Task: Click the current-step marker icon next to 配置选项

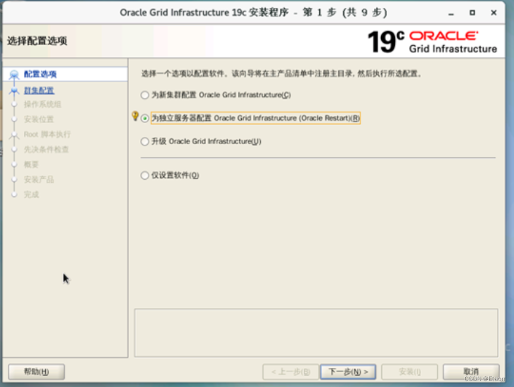Action: [x=14, y=74]
